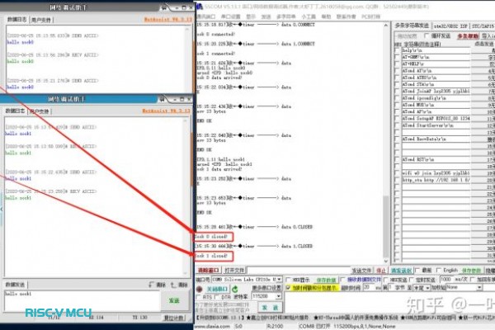
Task: Open the 加校验 None dropdown
Action: click(x=479, y=287)
